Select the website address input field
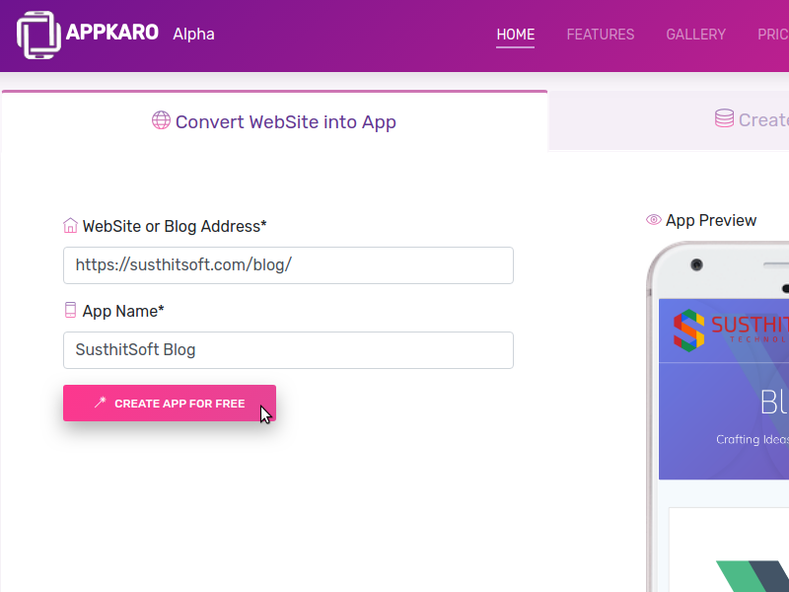 288,265
